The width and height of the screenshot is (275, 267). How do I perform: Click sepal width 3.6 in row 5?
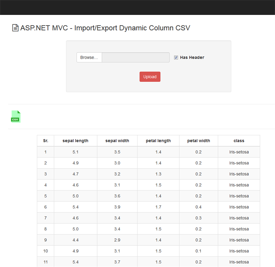coord(117,196)
